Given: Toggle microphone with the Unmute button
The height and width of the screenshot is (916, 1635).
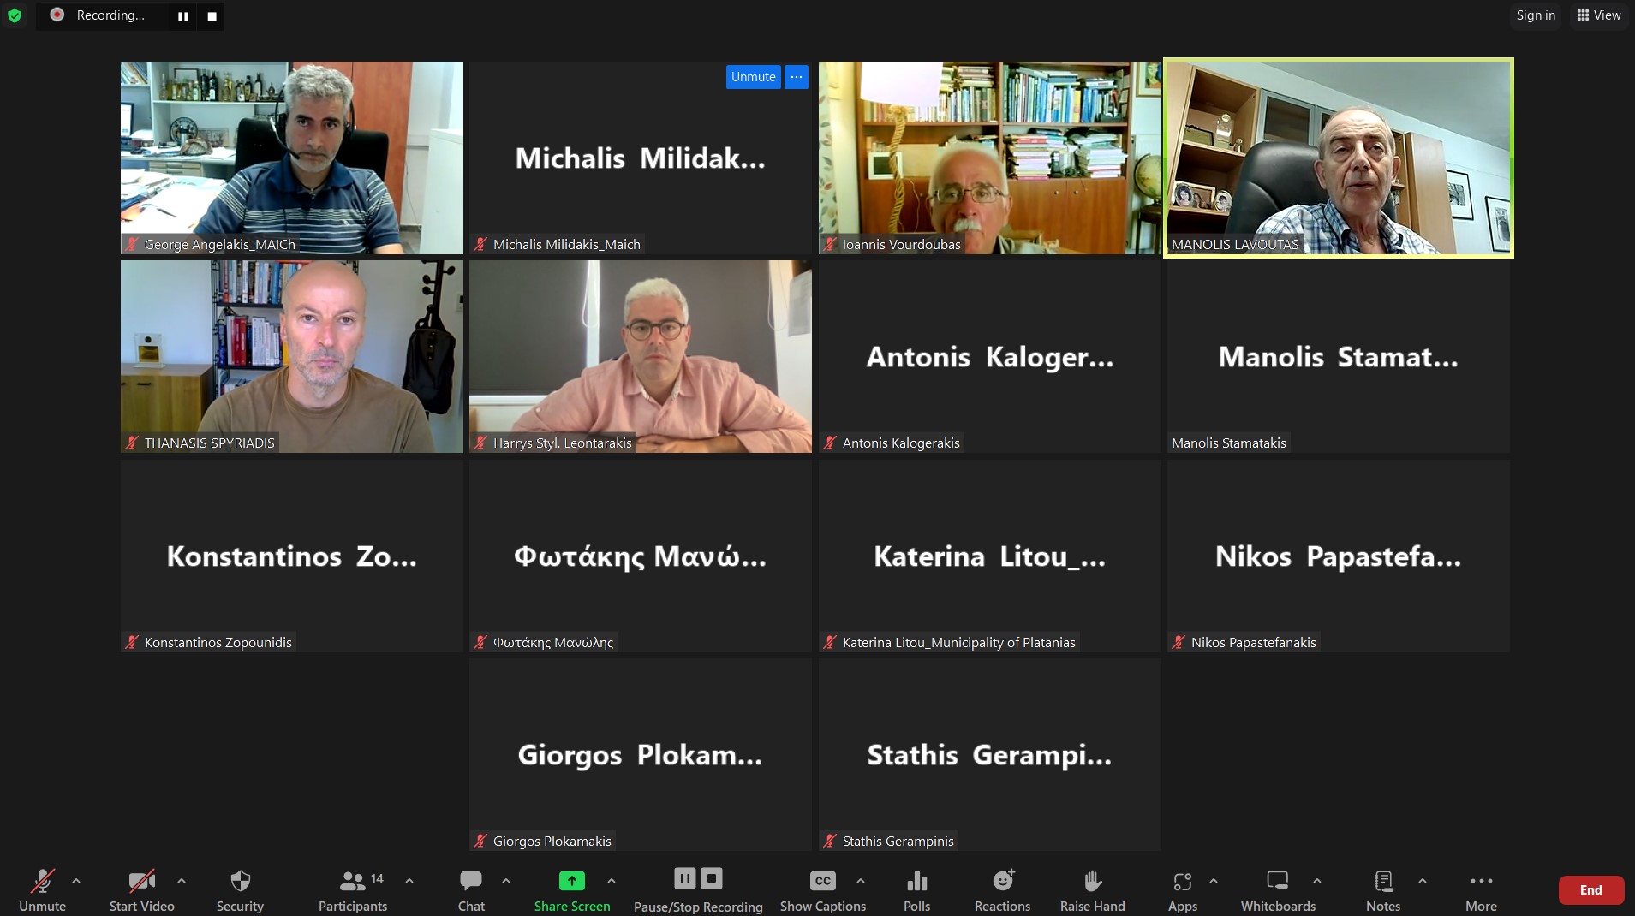Looking at the screenshot, I should 42,890.
